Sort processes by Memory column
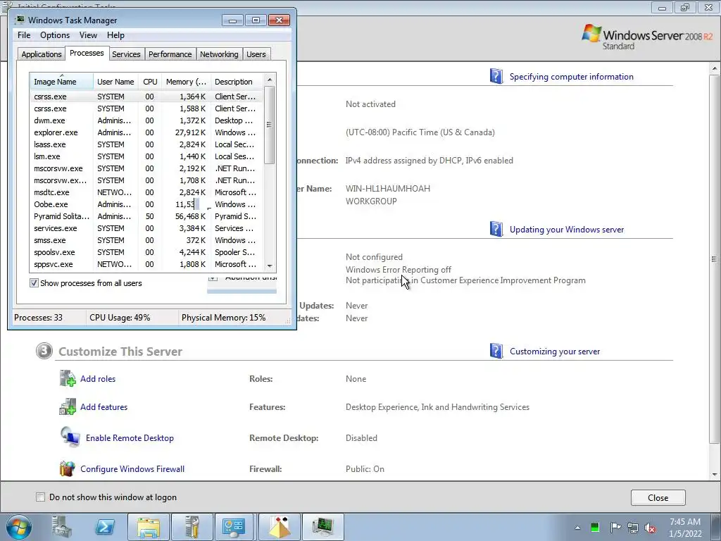Viewport: 721px width, 541px height. coord(186,82)
